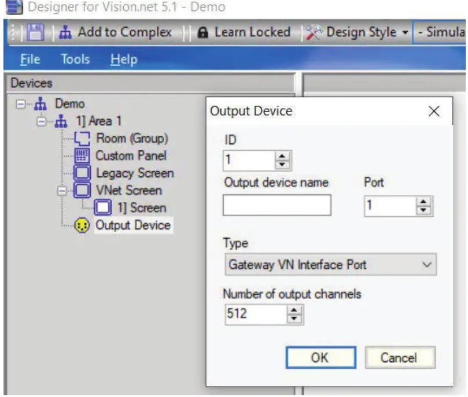Screen dimensions: 468x397
Task: Increase number of output channels
Action: pyautogui.click(x=294, y=310)
